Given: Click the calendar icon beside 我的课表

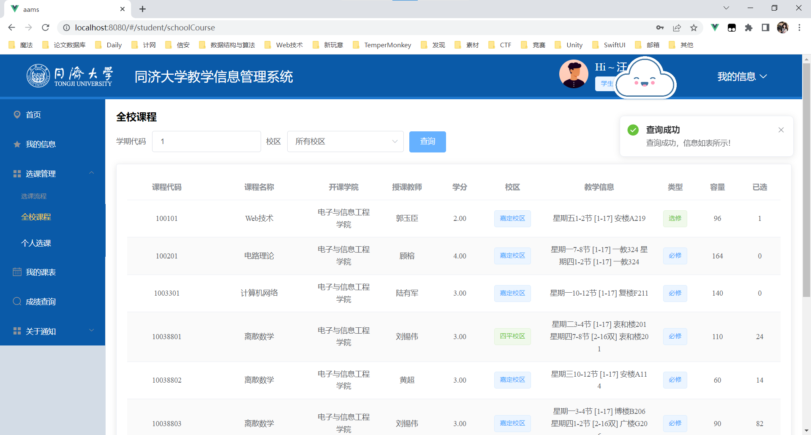Looking at the screenshot, I should 17,272.
